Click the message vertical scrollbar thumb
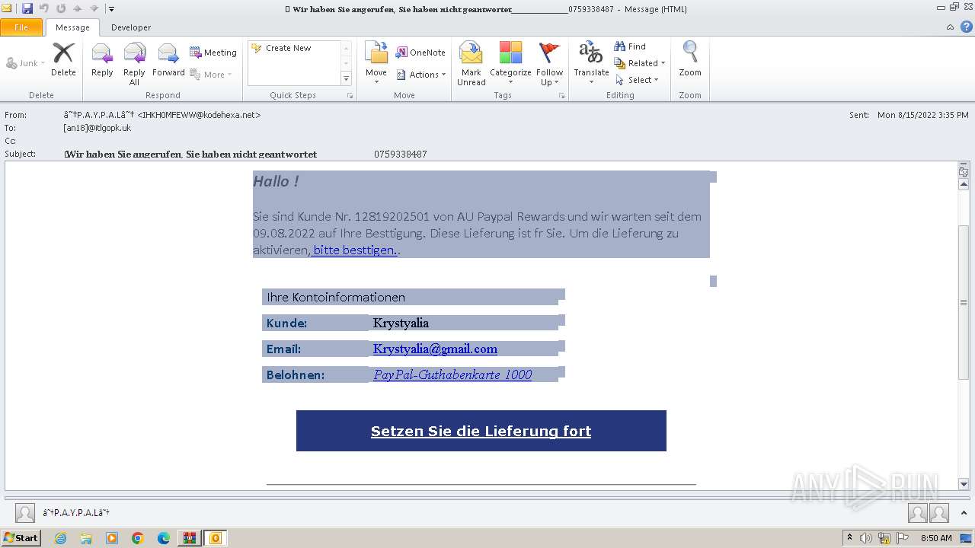The width and height of the screenshot is (975, 548). (x=964, y=302)
